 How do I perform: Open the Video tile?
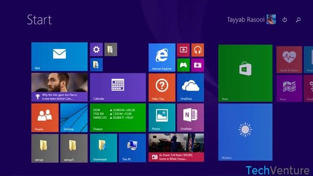point(183,50)
